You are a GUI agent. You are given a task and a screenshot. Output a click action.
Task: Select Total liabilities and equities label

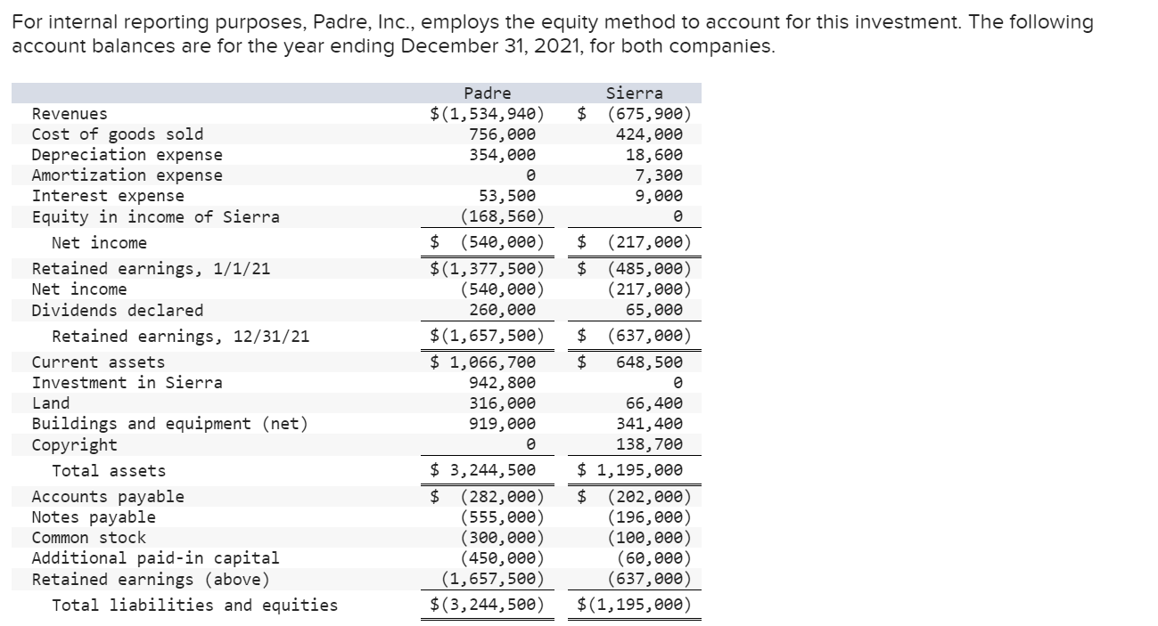tap(195, 606)
